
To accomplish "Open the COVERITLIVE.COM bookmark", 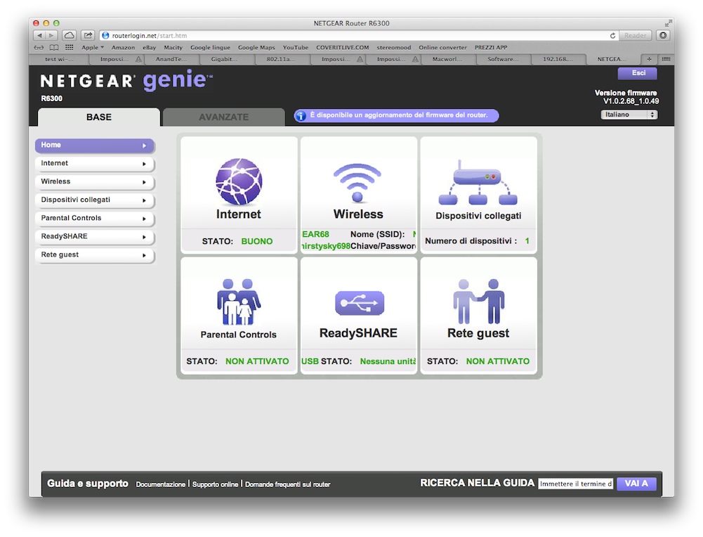I will (x=343, y=48).
